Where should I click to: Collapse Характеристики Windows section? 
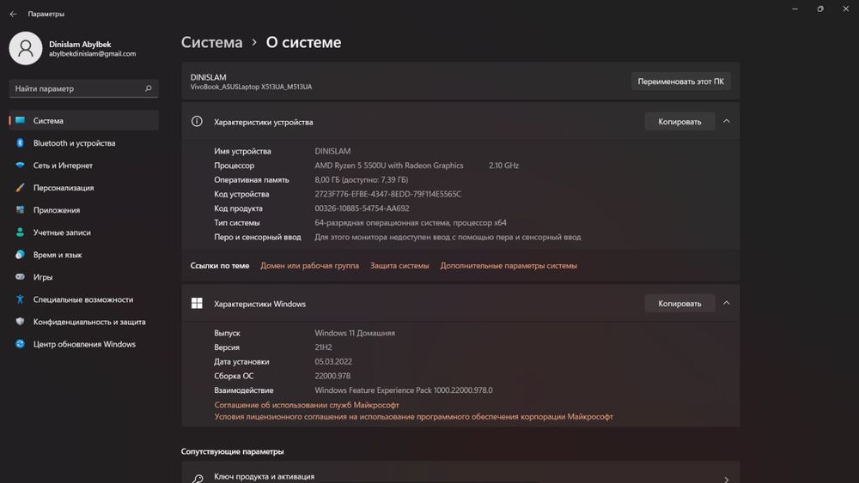tap(727, 303)
